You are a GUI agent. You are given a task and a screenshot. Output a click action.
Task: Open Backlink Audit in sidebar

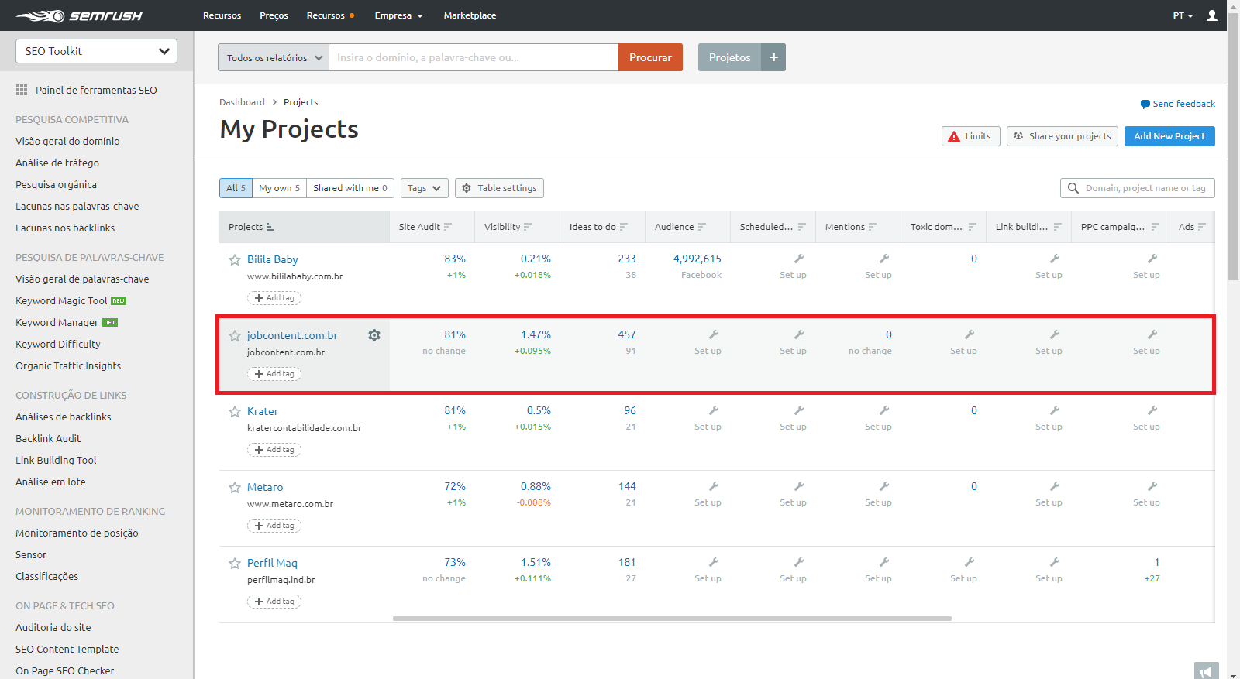pos(48,438)
